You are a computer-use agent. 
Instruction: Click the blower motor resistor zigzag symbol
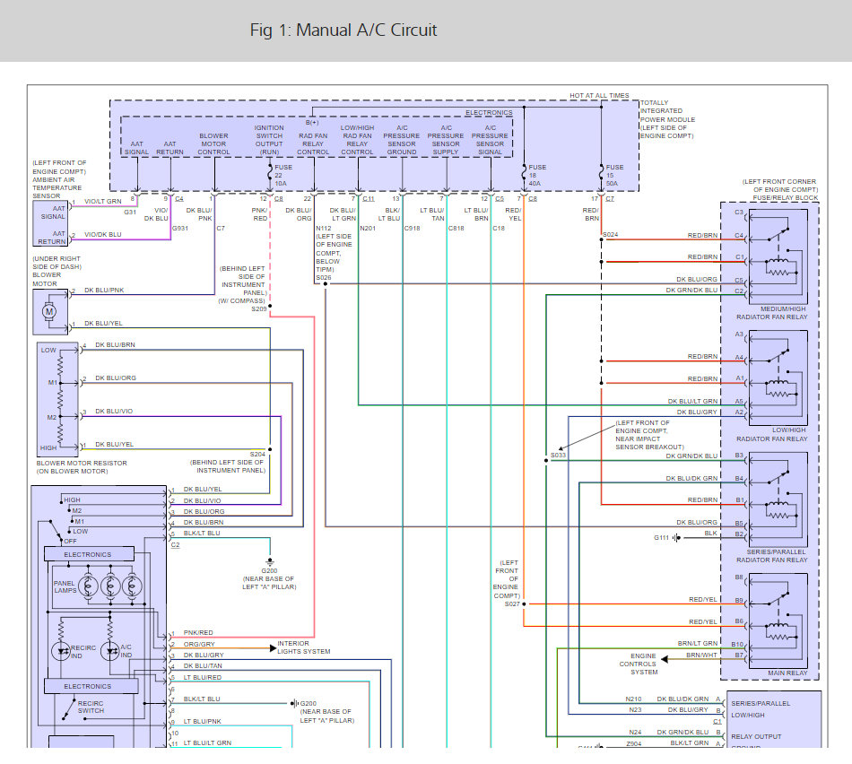pyautogui.click(x=60, y=400)
